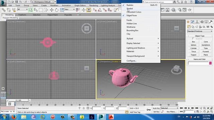Choose the Rectangular Selection Region tool

click(41, 10)
